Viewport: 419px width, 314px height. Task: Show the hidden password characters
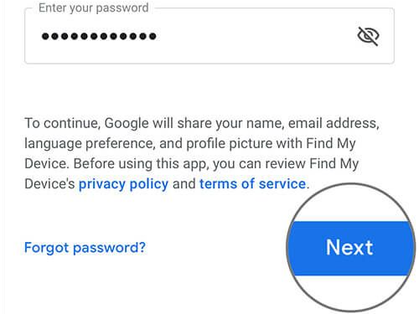tap(368, 36)
